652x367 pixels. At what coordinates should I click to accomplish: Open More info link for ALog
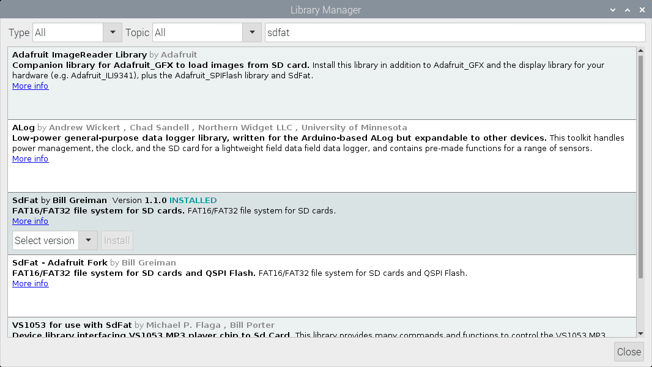(31, 159)
